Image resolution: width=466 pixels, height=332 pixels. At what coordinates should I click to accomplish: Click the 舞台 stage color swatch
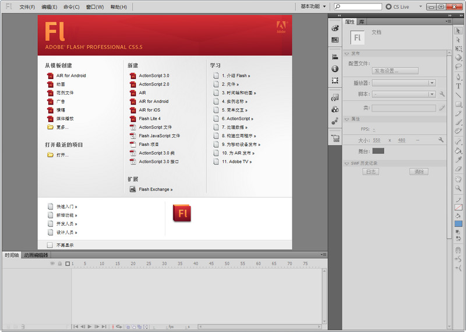(378, 151)
